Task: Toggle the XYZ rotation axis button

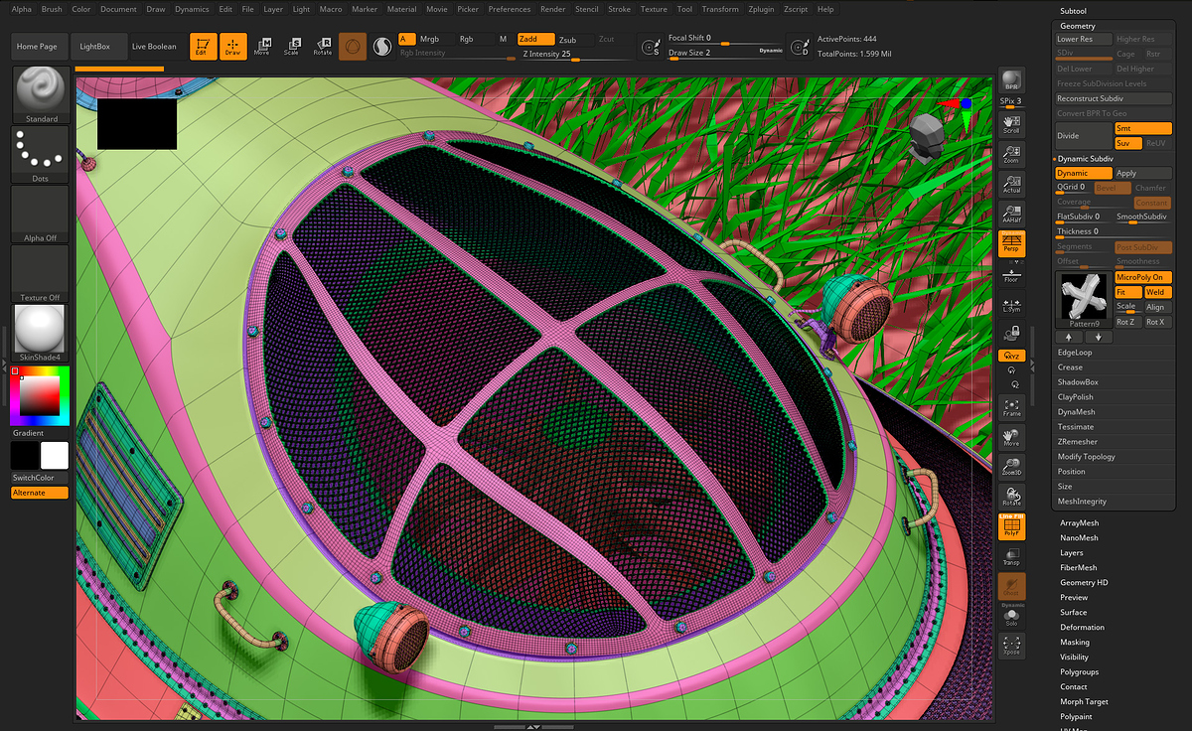Action: (1011, 356)
